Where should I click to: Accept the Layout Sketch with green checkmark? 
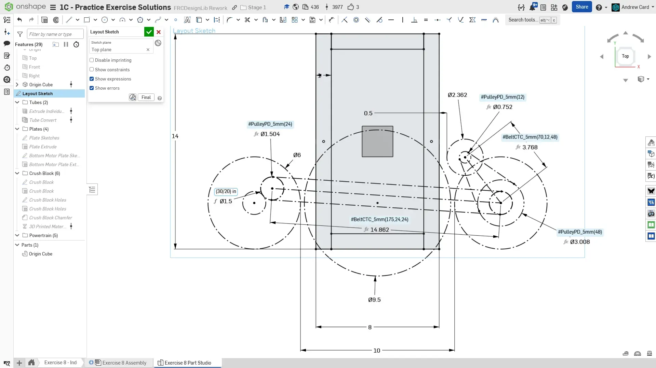(x=149, y=32)
